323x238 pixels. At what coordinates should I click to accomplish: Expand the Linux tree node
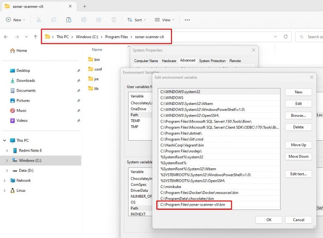pos(5,191)
